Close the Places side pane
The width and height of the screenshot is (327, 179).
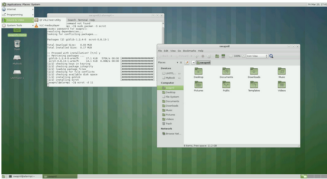tap(181, 63)
